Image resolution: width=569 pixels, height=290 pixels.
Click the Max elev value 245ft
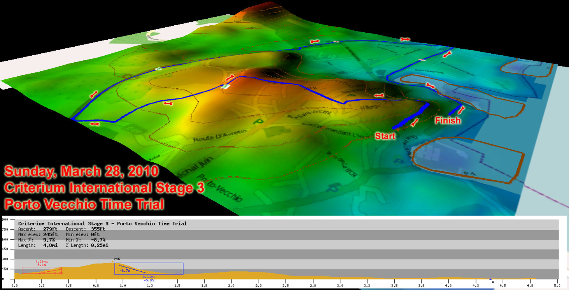(x=50, y=235)
